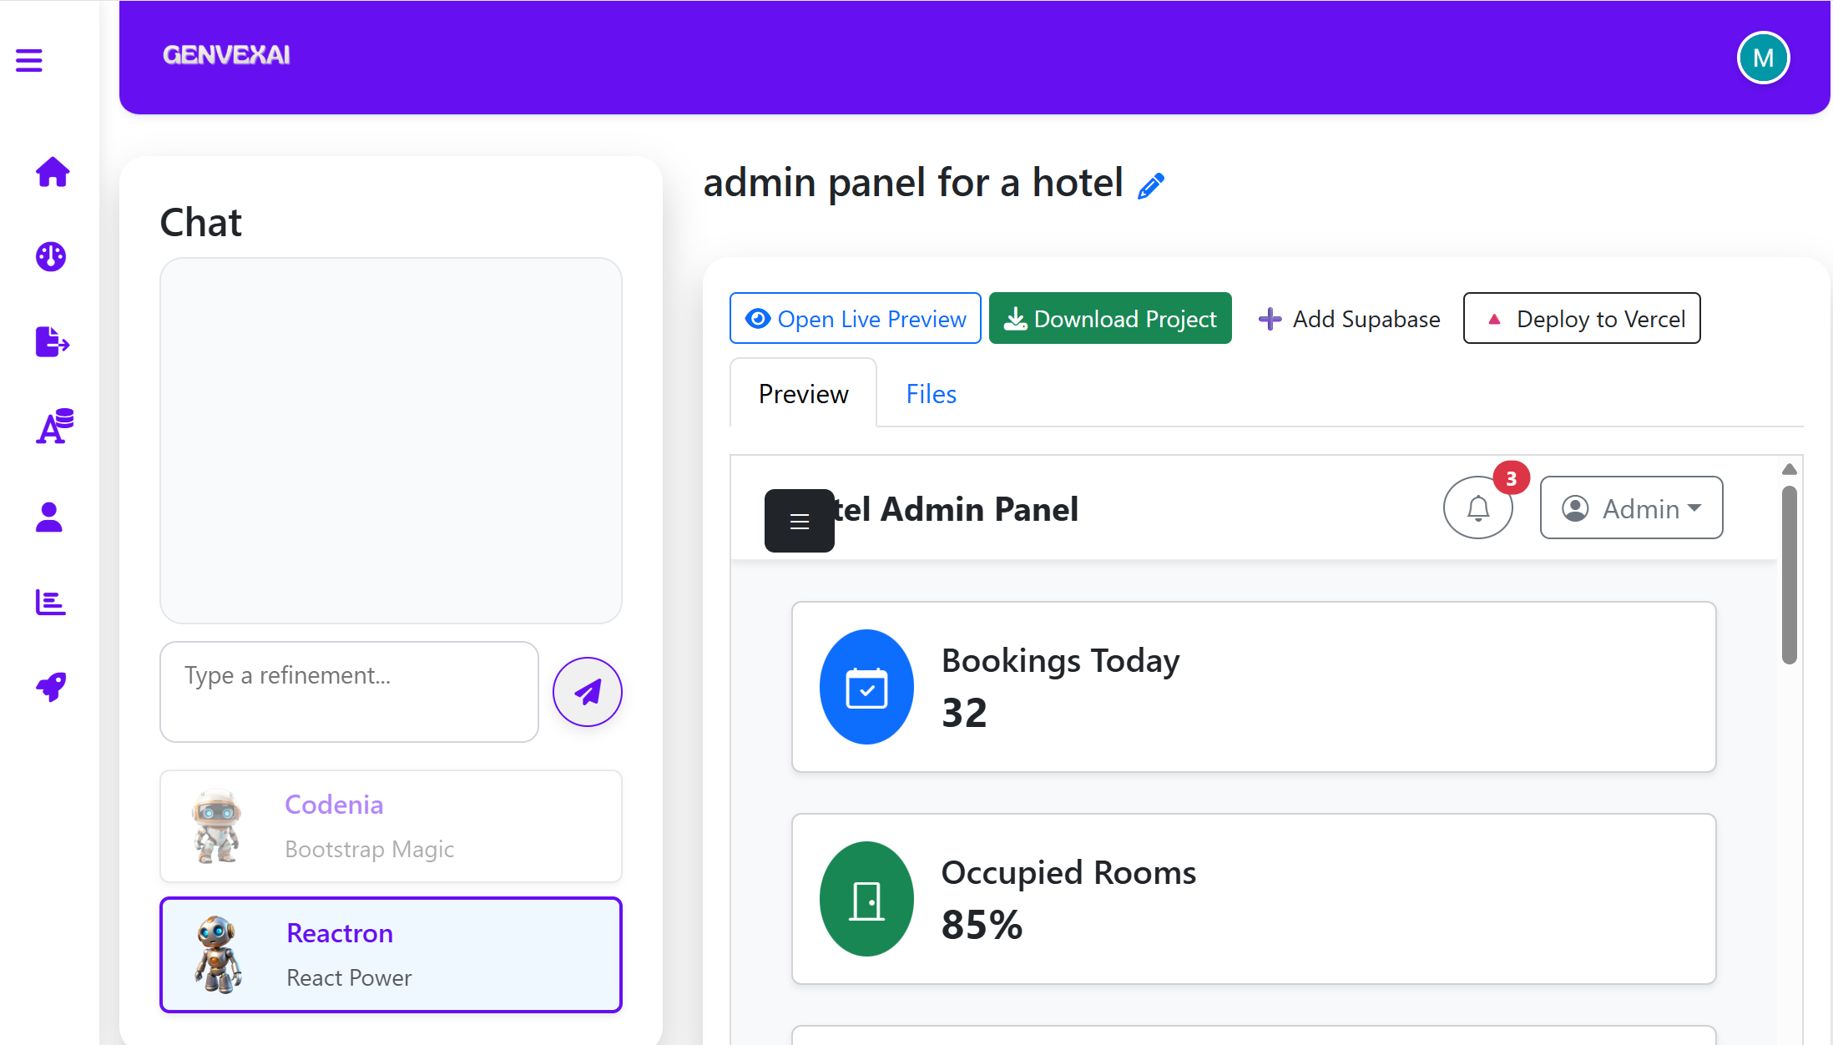Open the user profile sidebar icon
Screen dimensions: 1833x1045
49,517
